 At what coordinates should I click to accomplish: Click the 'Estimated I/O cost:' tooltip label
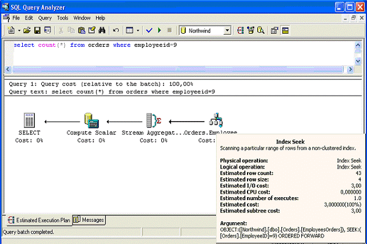pyautogui.click(x=244, y=186)
